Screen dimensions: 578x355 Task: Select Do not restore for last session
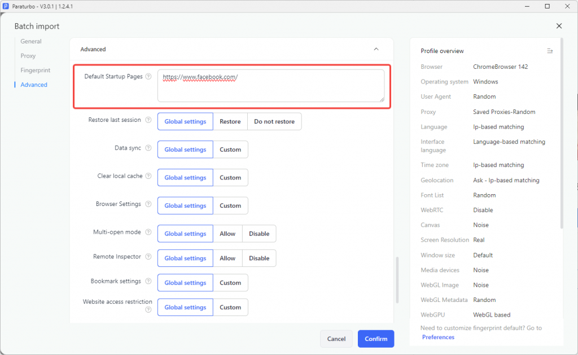pyautogui.click(x=274, y=121)
